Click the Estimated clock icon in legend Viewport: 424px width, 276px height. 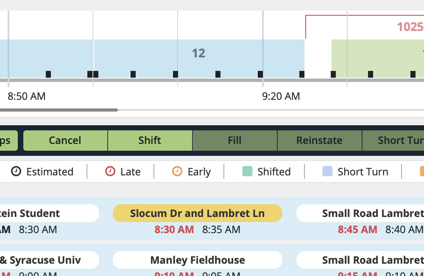tap(16, 172)
